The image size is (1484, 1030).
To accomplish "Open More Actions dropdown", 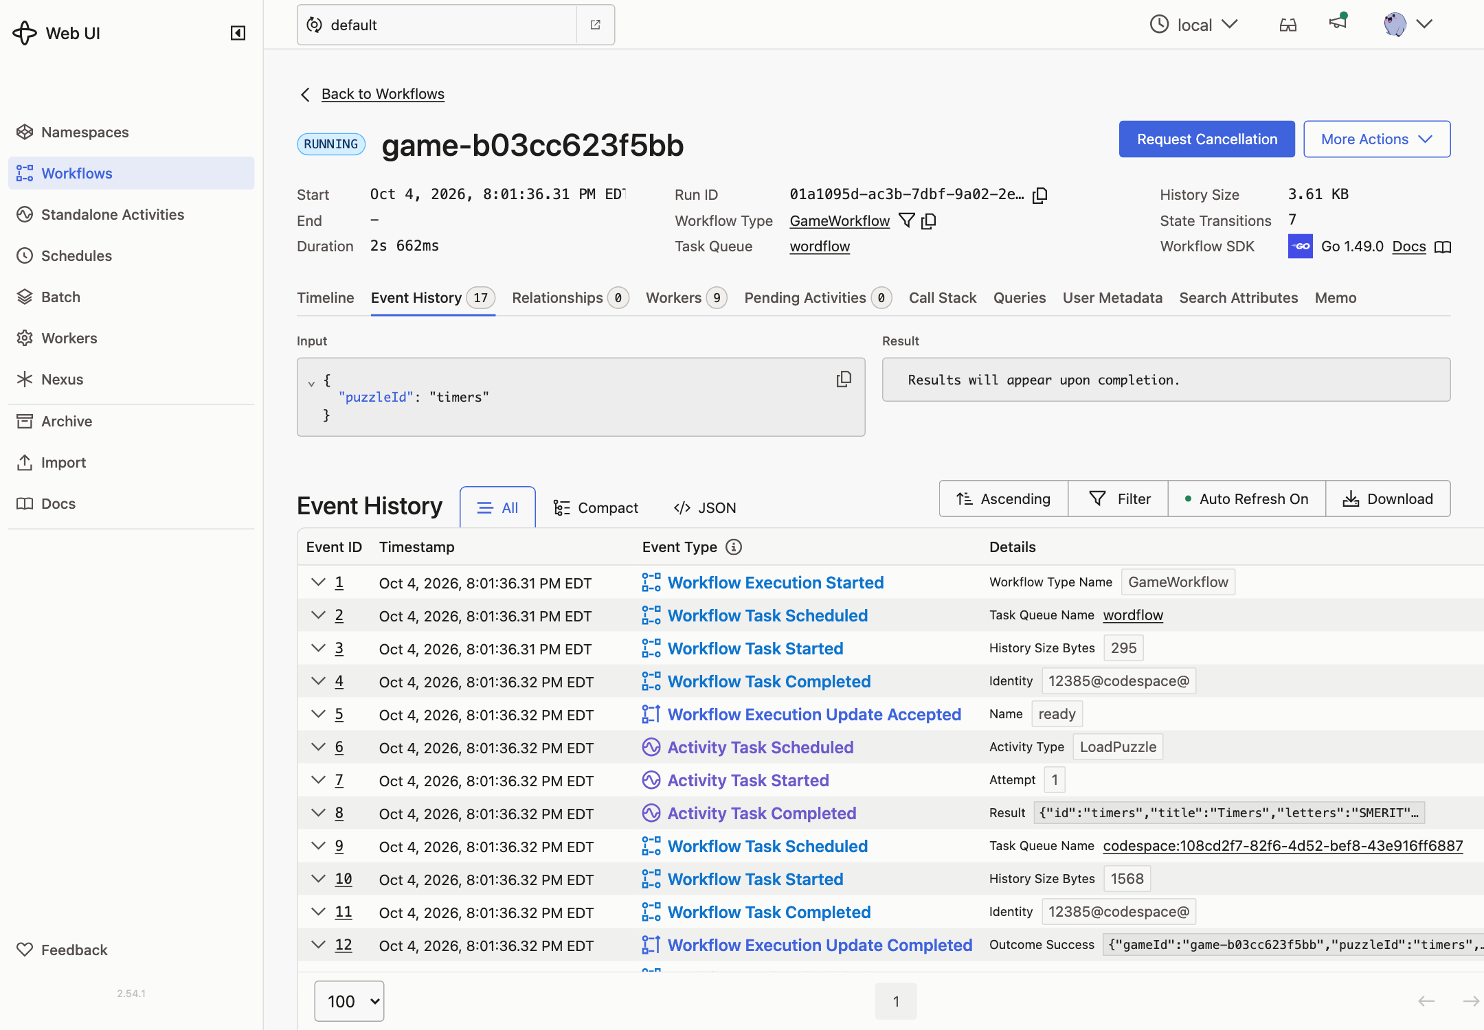I will [1377, 139].
